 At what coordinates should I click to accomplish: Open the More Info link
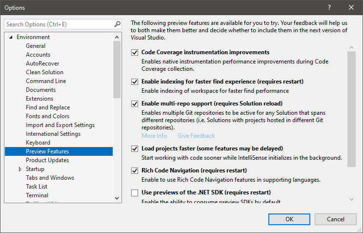[154, 136]
